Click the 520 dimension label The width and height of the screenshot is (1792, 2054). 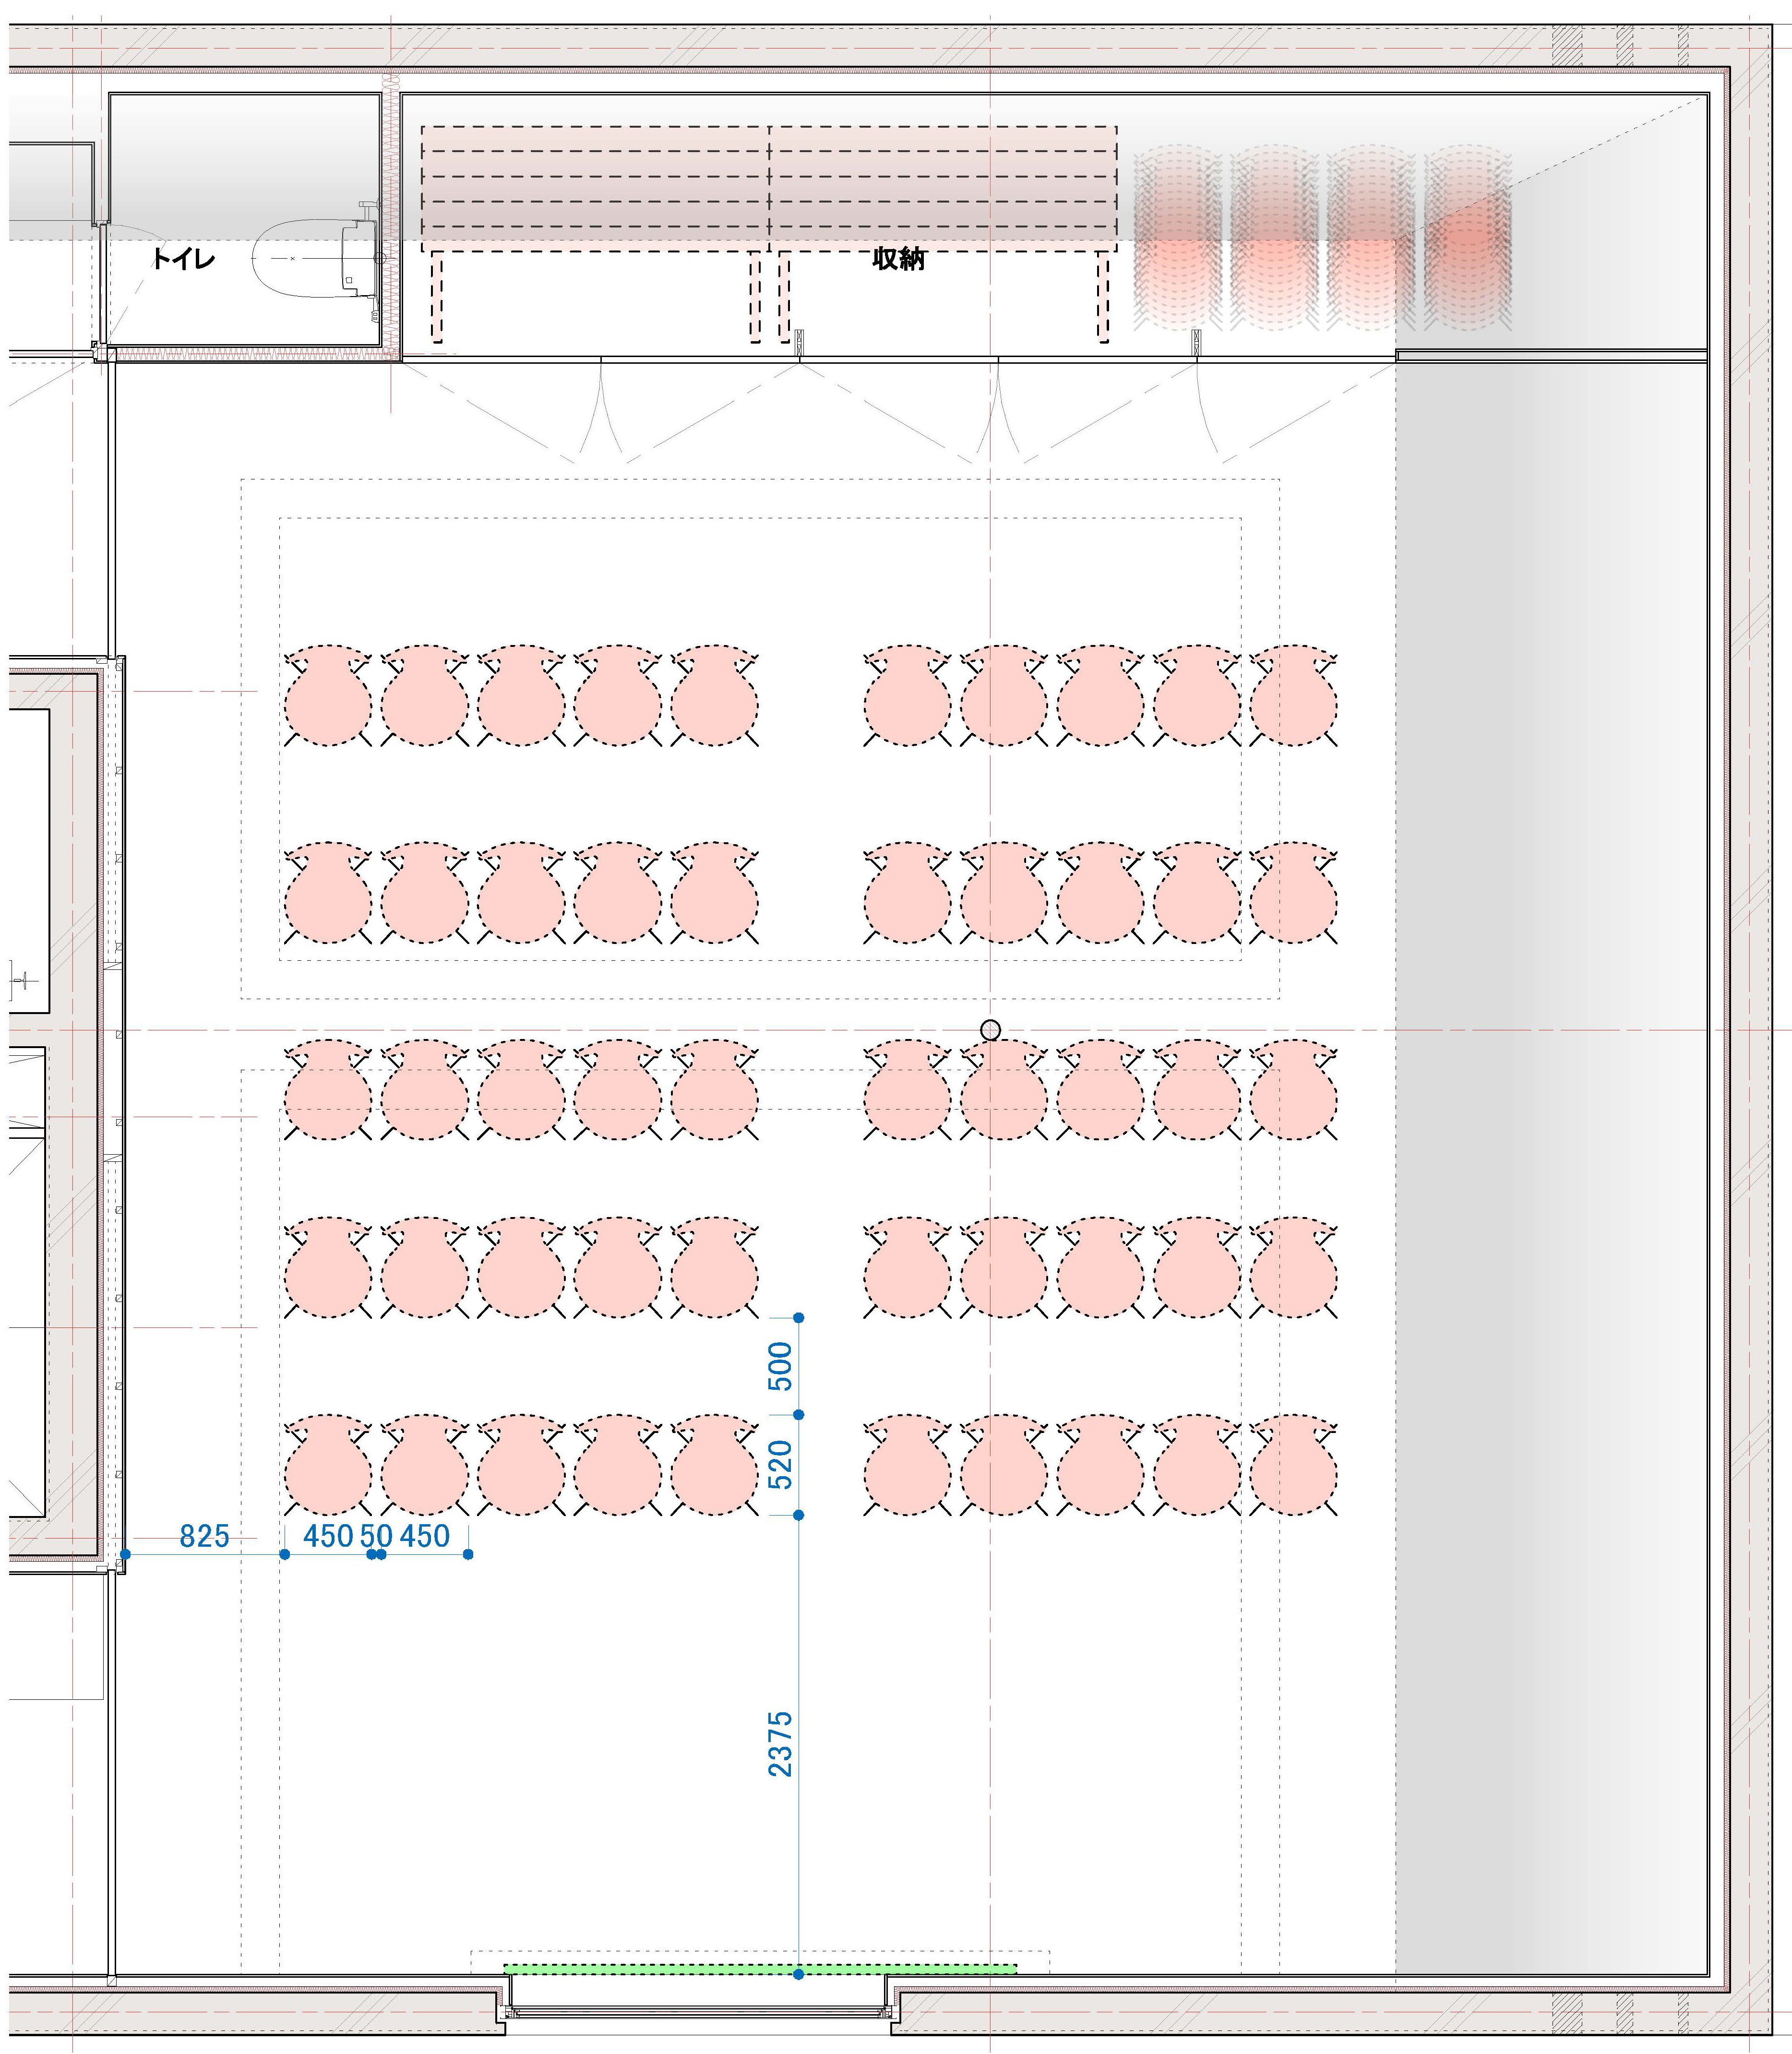click(780, 1464)
